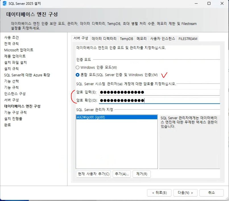Click 서버 구성 step in sidebar
Viewport: 229px width, 201px height.
point(11,100)
